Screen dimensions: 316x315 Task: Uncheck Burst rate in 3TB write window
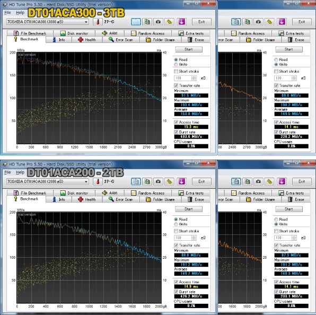click(x=276, y=132)
